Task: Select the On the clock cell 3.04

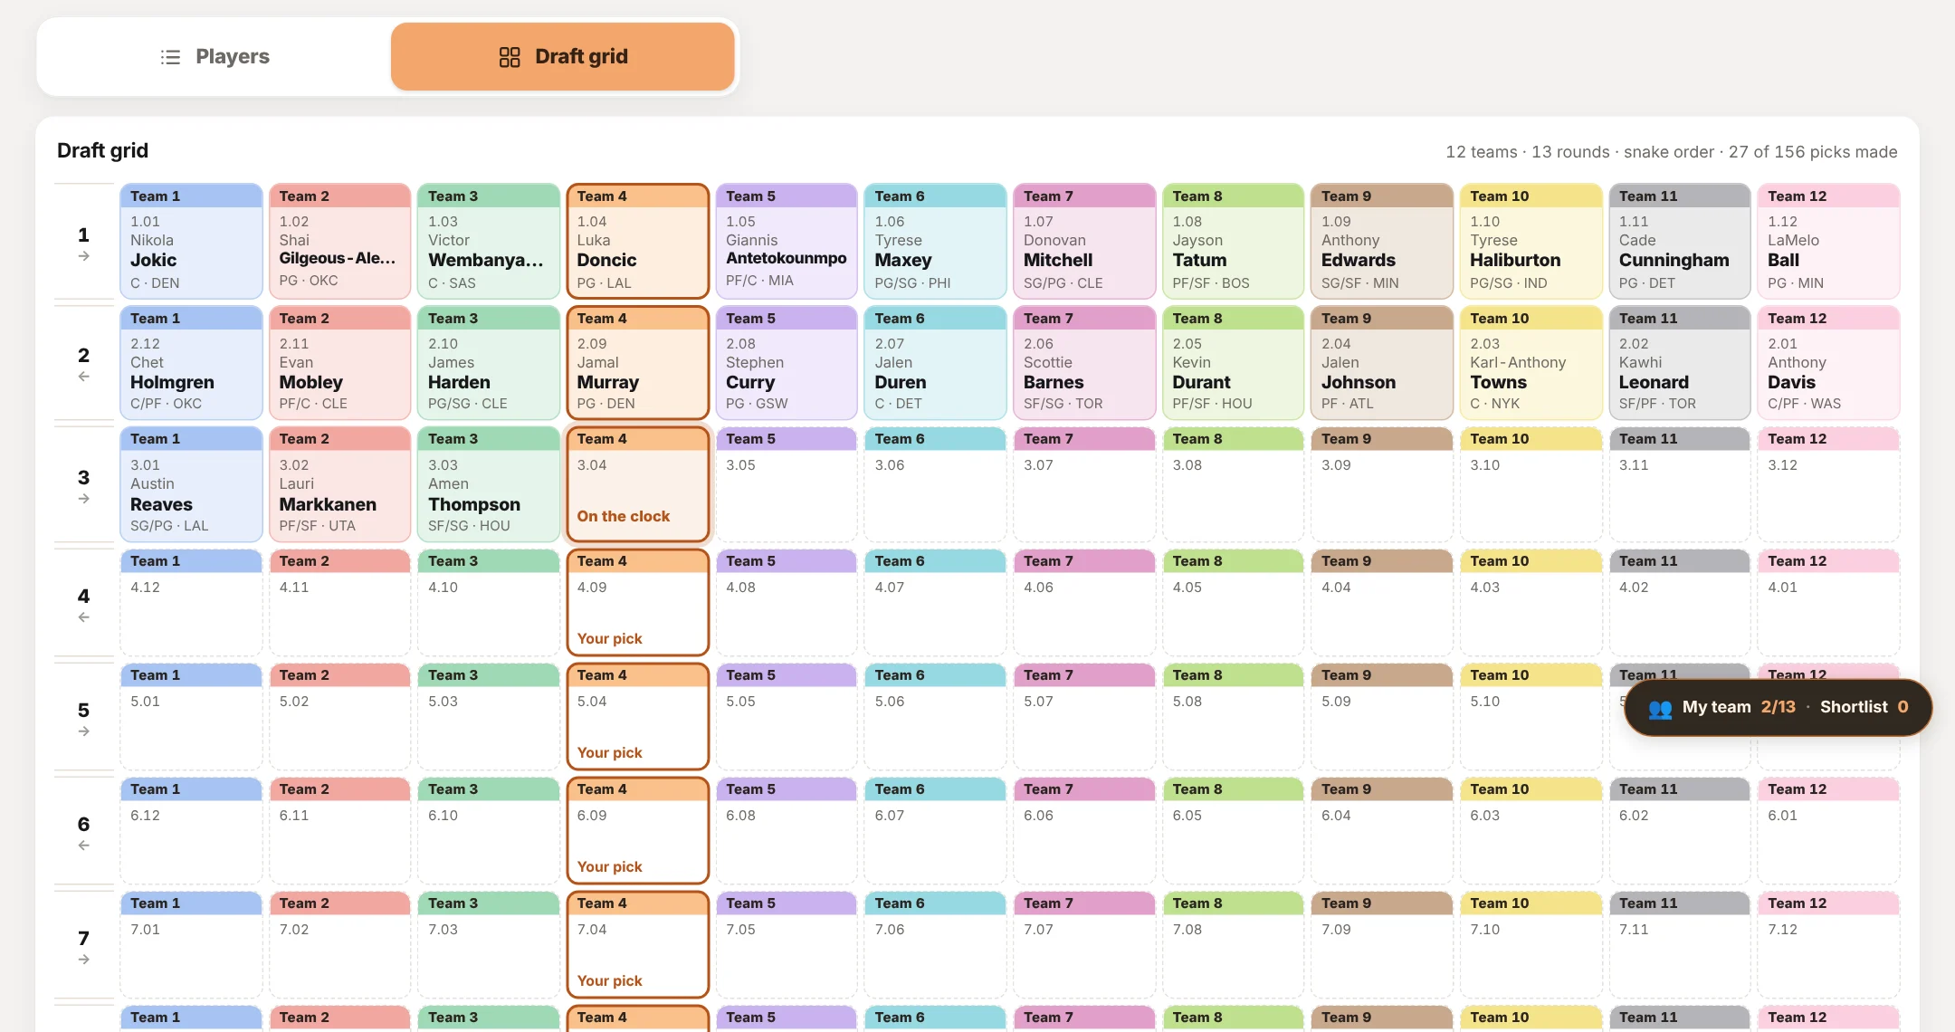Action: (x=638, y=484)
